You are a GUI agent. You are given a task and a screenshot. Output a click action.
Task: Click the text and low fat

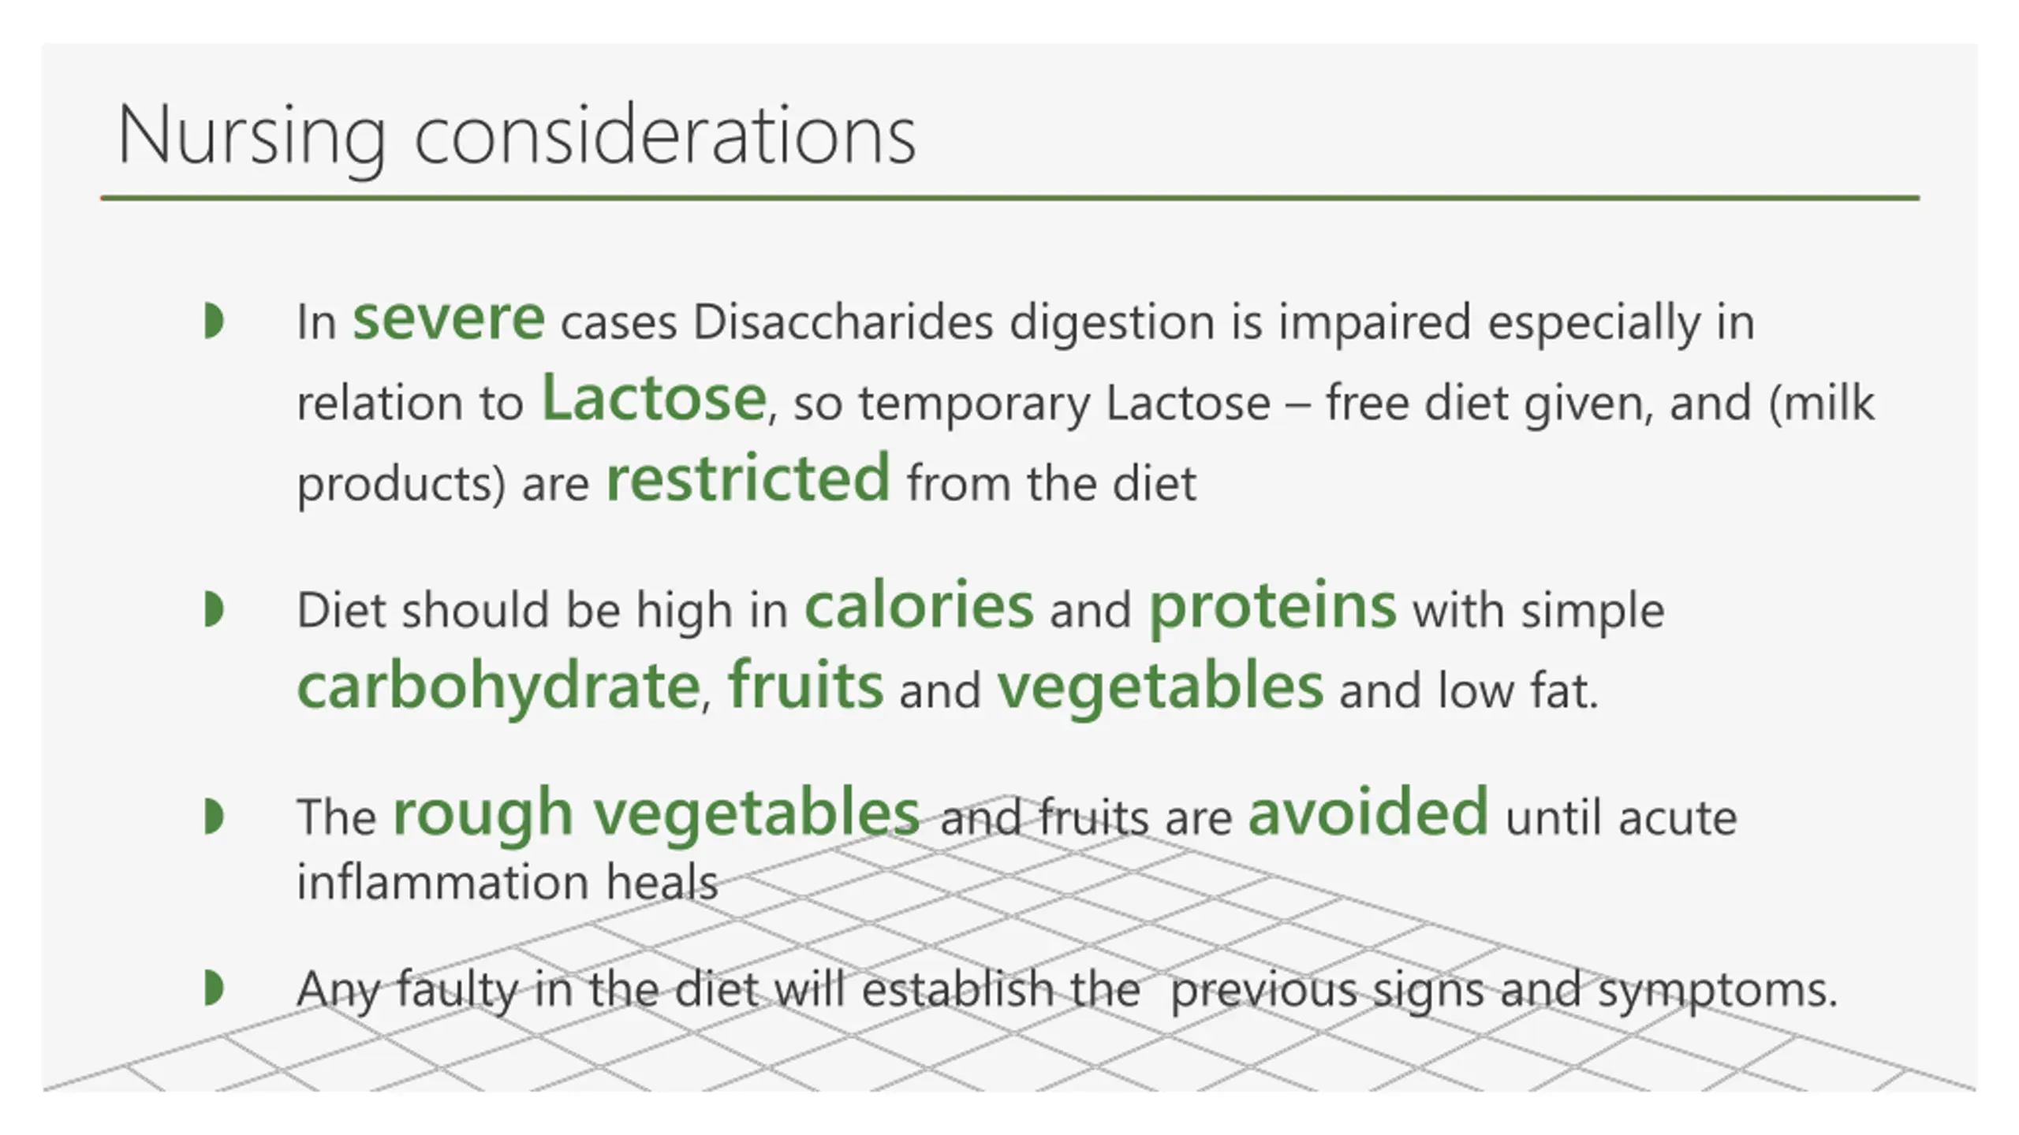click(1469, 691)
